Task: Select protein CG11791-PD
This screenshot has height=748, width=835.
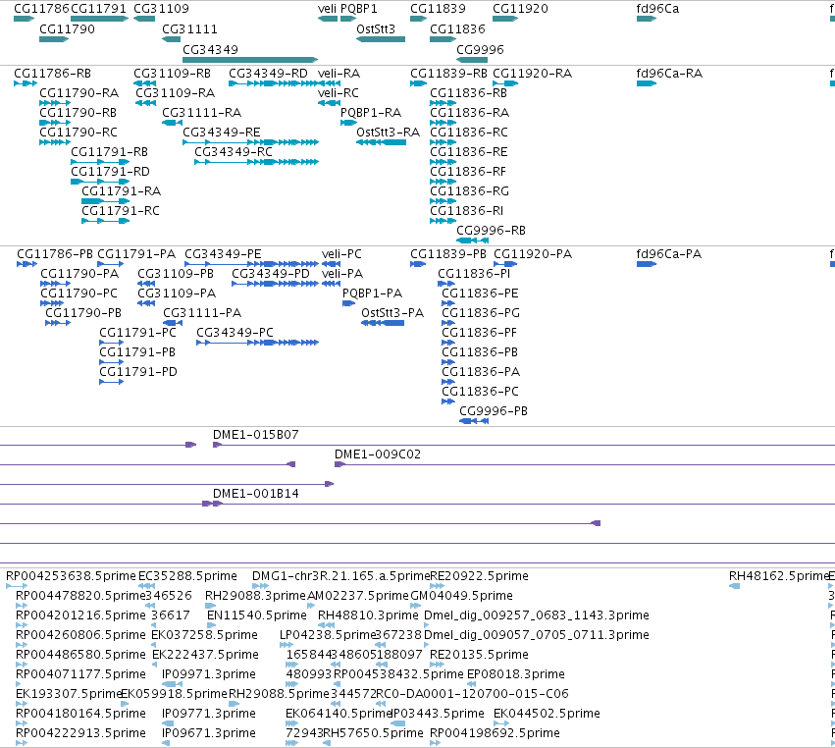Action: 138,372
